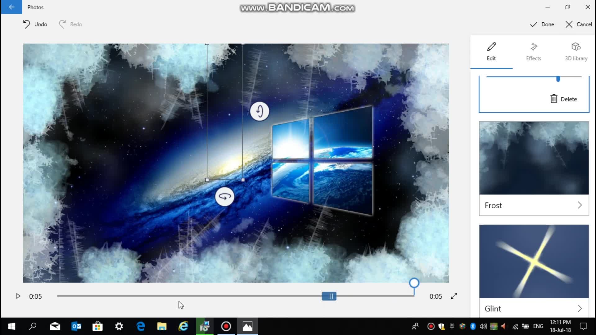The height and width of the screenshot is (335, 596).
Task: Undo the last edit
Action: tap(35, 24)
